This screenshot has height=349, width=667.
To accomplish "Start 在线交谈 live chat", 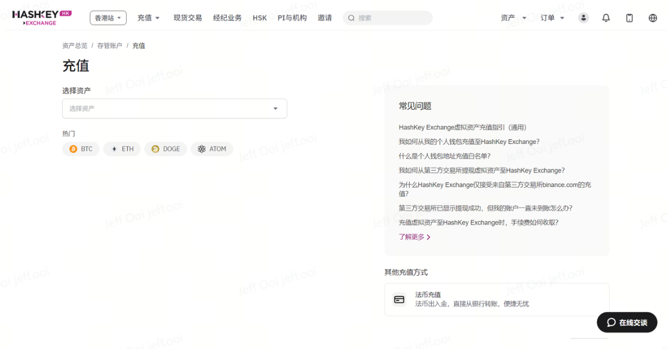I will (627, 322).
